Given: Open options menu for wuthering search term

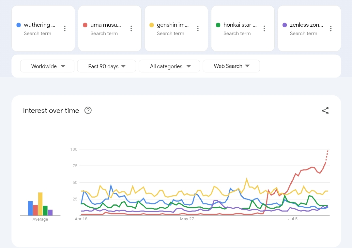Looking at the screenshot, I should click(65, 28).
